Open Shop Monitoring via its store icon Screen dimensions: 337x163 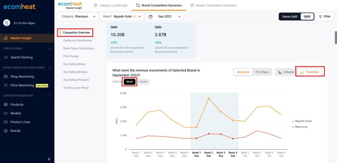6,77
